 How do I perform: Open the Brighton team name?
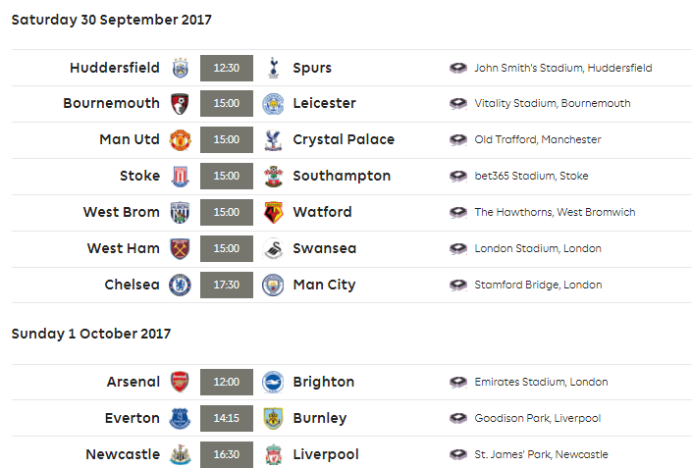point(324,382)
